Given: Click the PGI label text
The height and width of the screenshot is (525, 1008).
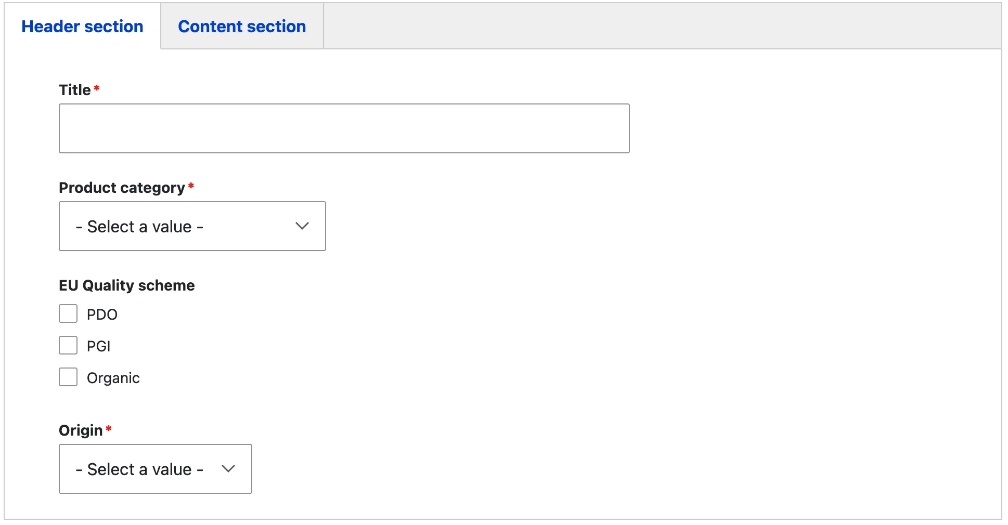Looking at the screenshot, I should click(x=98, y=346).
